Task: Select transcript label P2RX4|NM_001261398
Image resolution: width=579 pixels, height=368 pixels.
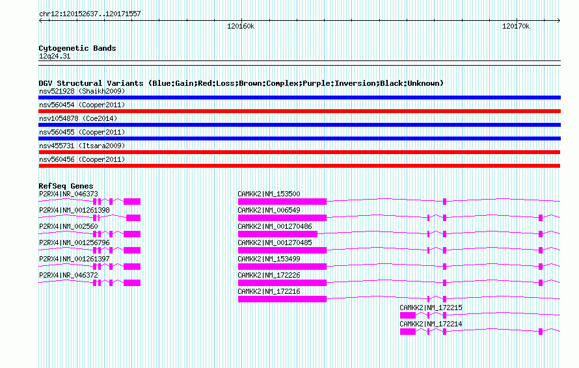Action: (x=74, y=210)
